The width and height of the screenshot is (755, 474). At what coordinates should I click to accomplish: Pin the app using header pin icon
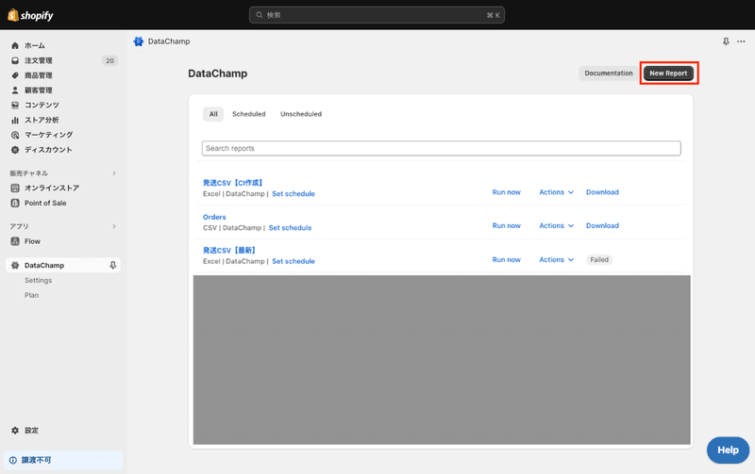pos(726,41)
